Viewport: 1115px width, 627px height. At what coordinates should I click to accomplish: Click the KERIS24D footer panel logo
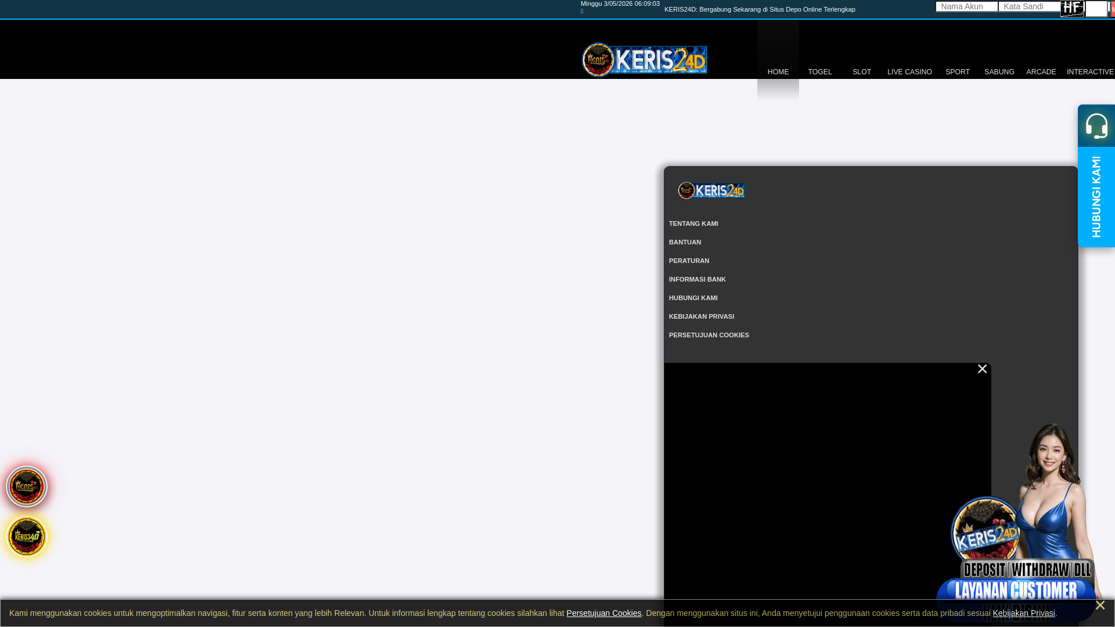[711, 190]
